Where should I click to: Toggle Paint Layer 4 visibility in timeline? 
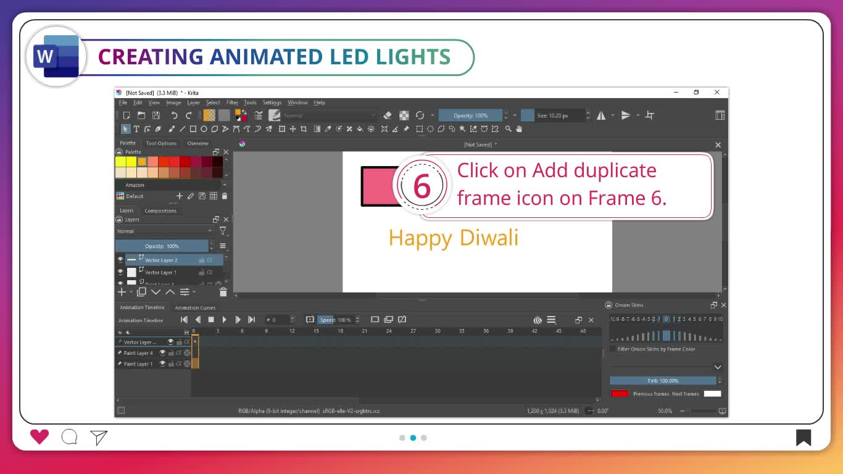pyautogui.click(x=163, y=353)
